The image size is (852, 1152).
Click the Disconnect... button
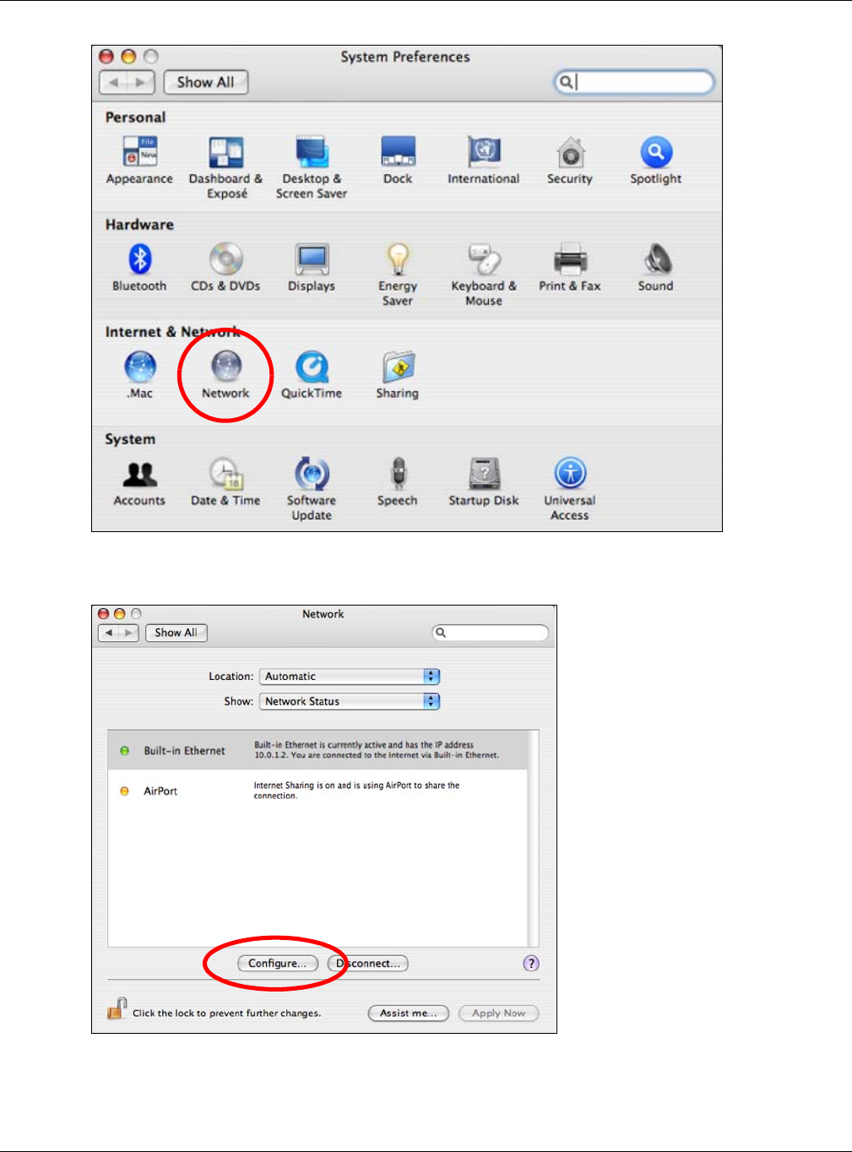[x=368, y=963]
